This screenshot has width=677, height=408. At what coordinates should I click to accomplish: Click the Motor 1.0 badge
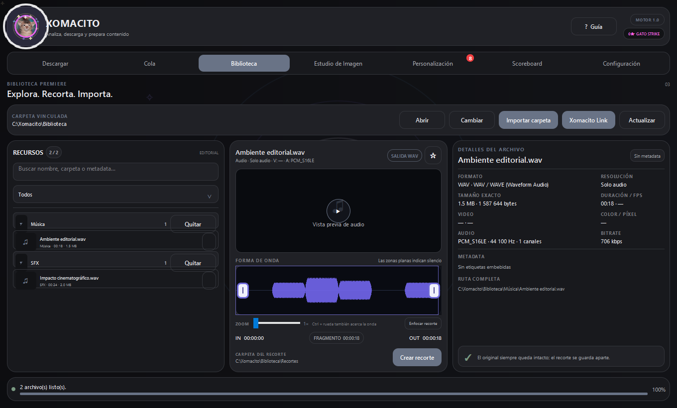[647, 20]
